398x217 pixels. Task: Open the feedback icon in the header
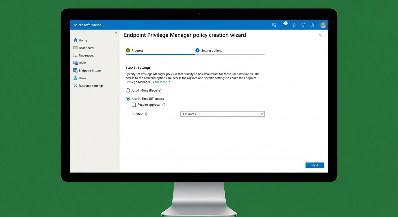313,25
